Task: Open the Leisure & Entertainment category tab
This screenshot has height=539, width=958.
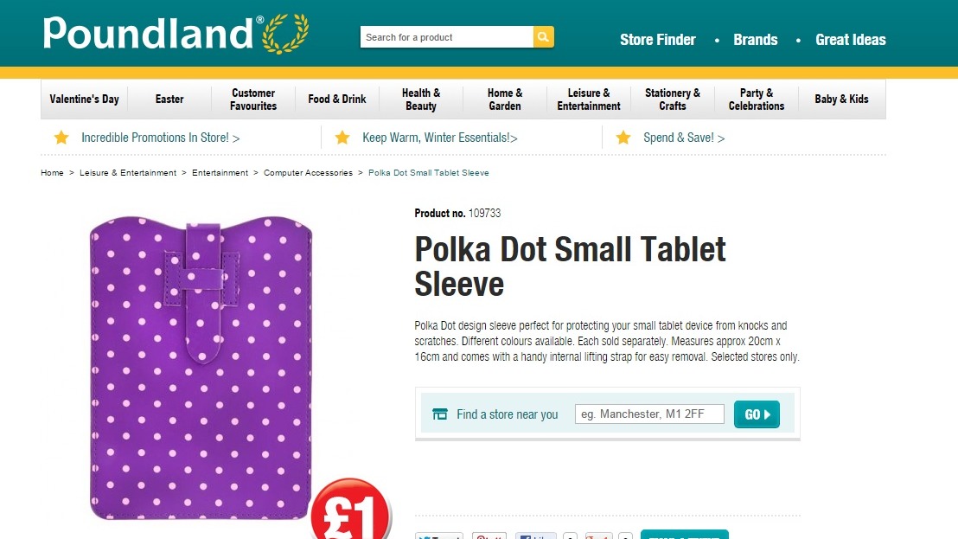Action: pyautogui.click(x=588, y=99)
